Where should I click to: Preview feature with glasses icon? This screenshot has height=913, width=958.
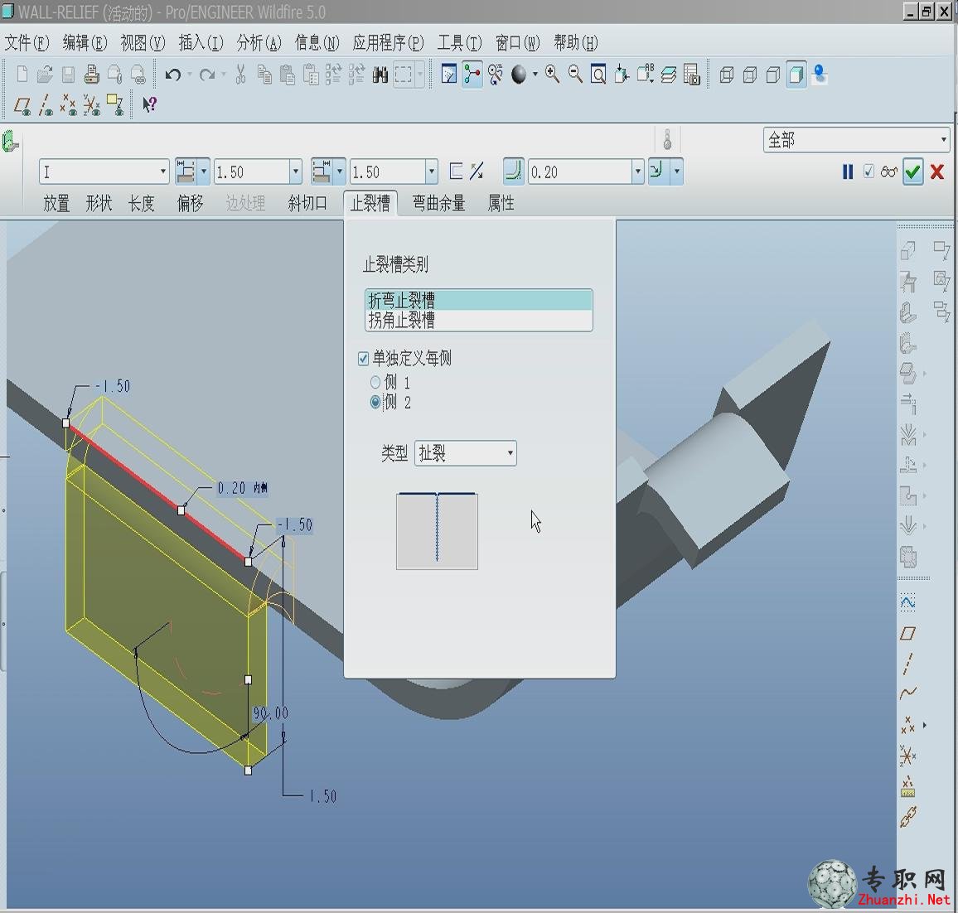889,172
